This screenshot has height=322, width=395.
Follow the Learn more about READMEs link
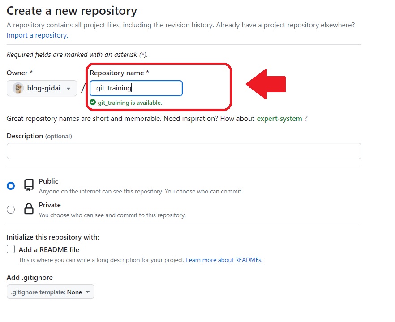[x=224, y=260]
